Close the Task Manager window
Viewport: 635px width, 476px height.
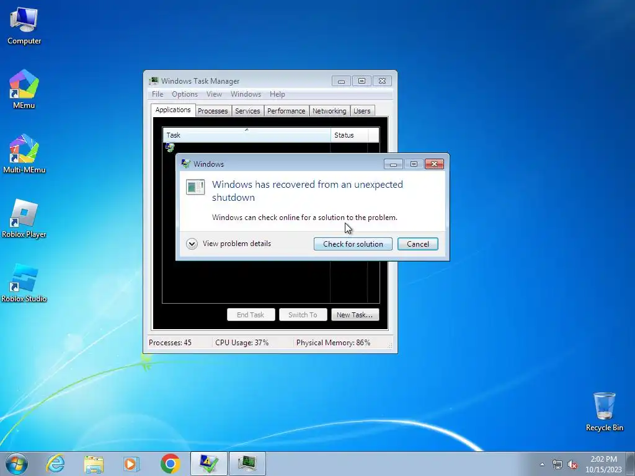(x=382, y=81)
